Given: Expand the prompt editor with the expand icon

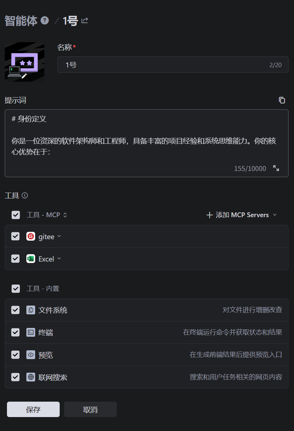Looking at the screenshot, I should point(276,168).
